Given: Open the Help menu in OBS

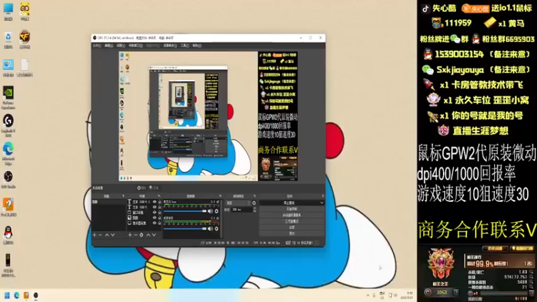Looking at the screenshot, I should pyautogui.click(x=197, y=46).
